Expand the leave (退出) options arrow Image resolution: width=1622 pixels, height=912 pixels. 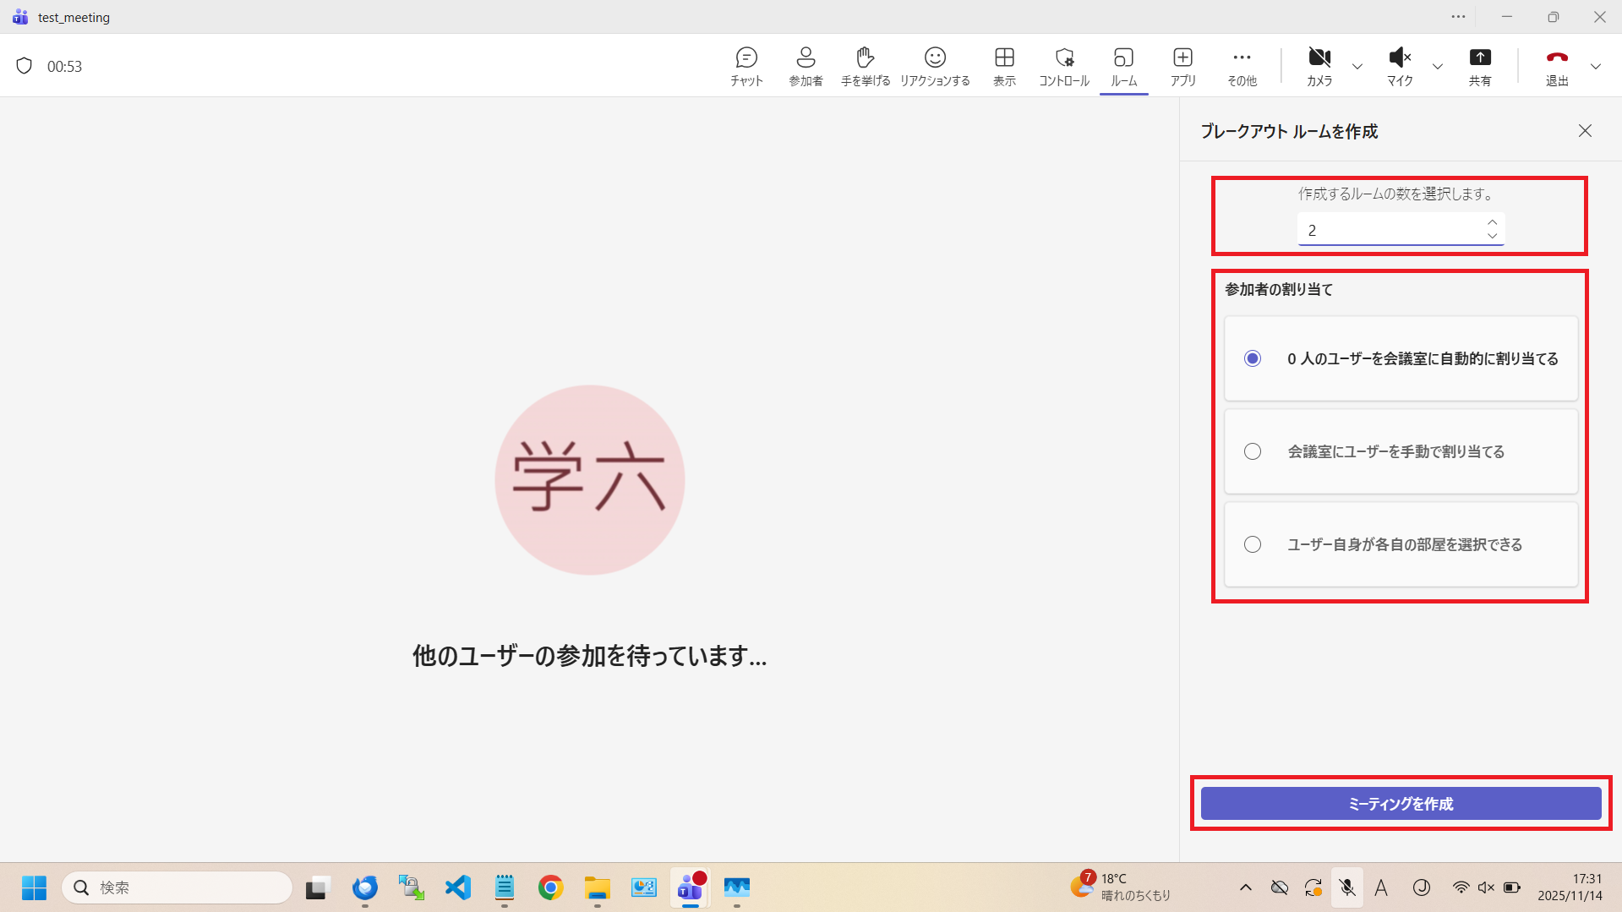[x=1595, y=67]
